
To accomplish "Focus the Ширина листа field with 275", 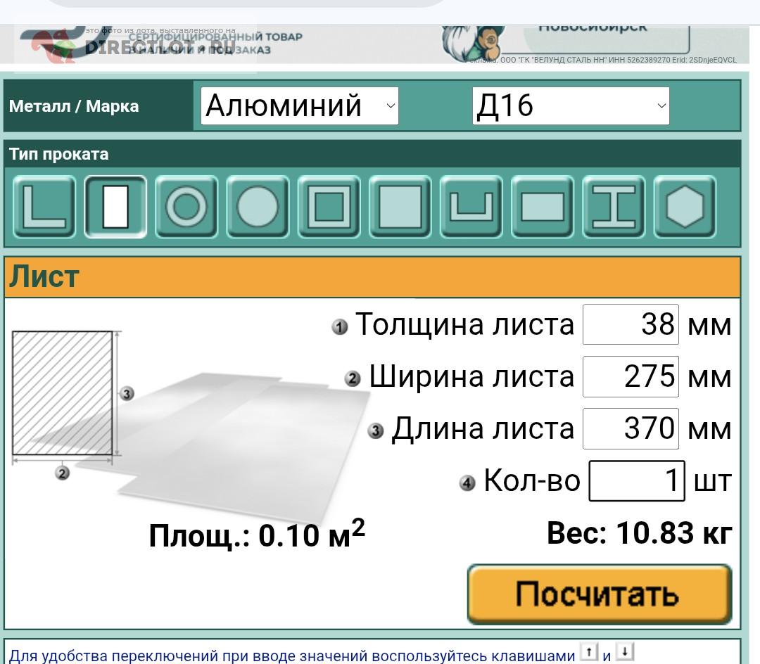I will click(x=631, y=376).
